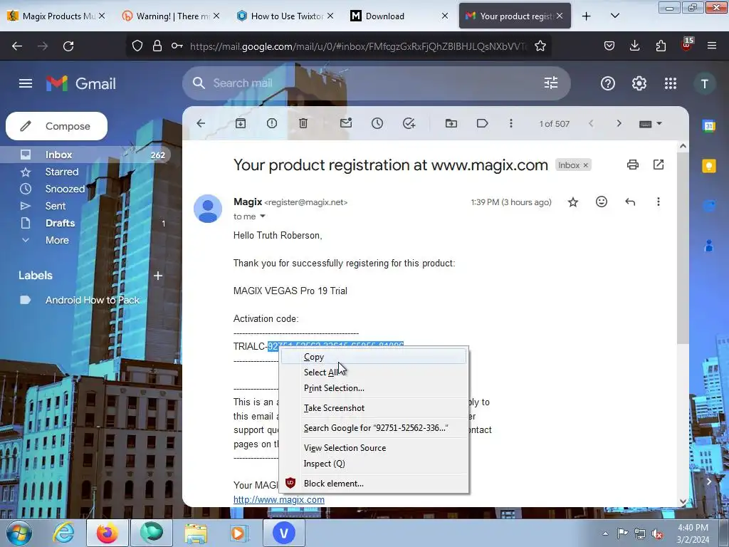
Task: Open Firefox from the taskbar
Action: (107, 533)
